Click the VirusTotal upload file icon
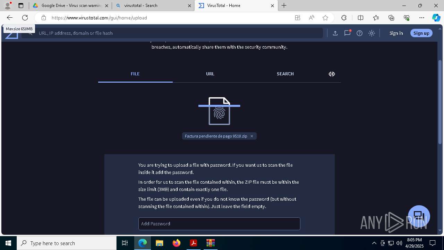 (x=335, y=33)
